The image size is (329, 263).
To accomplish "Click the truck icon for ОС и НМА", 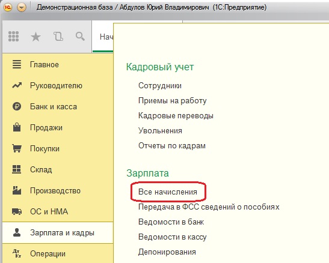I will point(17,211).
